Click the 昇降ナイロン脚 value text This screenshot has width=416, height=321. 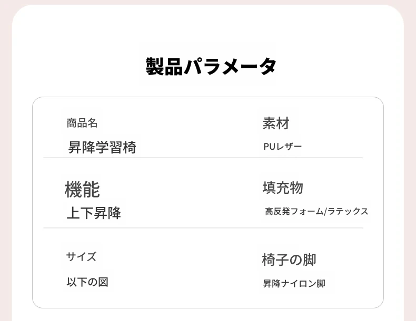[x=294, y=284]
